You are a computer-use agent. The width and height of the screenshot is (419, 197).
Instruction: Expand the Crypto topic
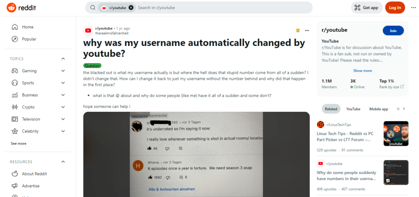[63, 107]
